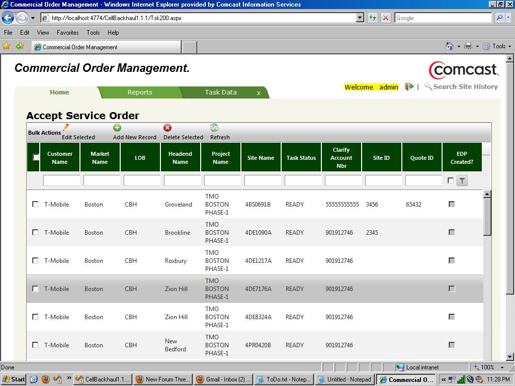
Task: Expand the Google search options dropdown
Action: coord(509,18)
